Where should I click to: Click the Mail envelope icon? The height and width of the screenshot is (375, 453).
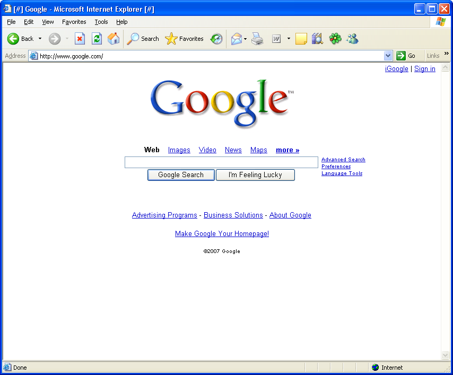pos(237,39)
